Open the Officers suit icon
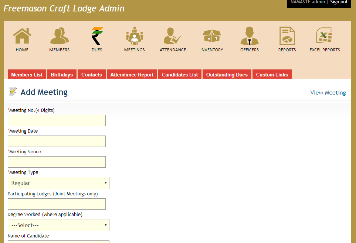The image size is (356, 243). point(250,37)
